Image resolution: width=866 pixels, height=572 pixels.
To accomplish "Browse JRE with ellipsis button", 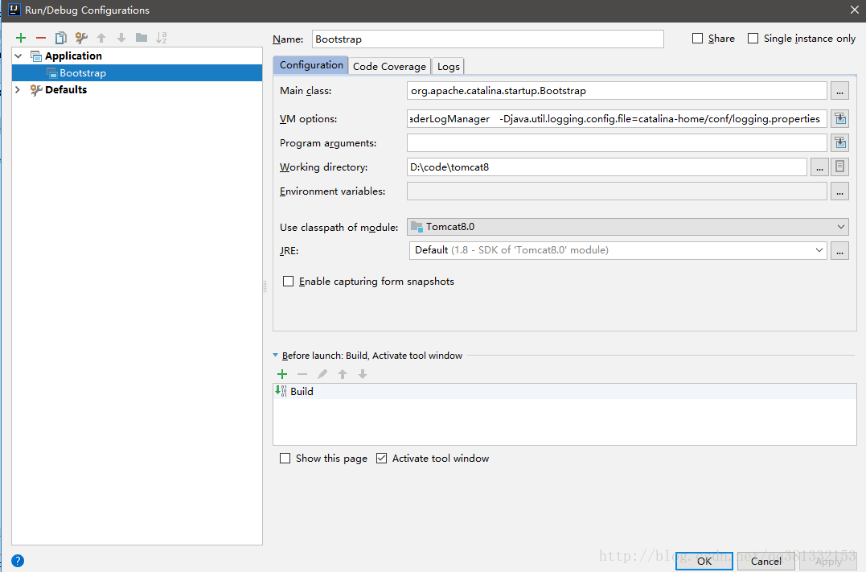I will click(839, 250).
